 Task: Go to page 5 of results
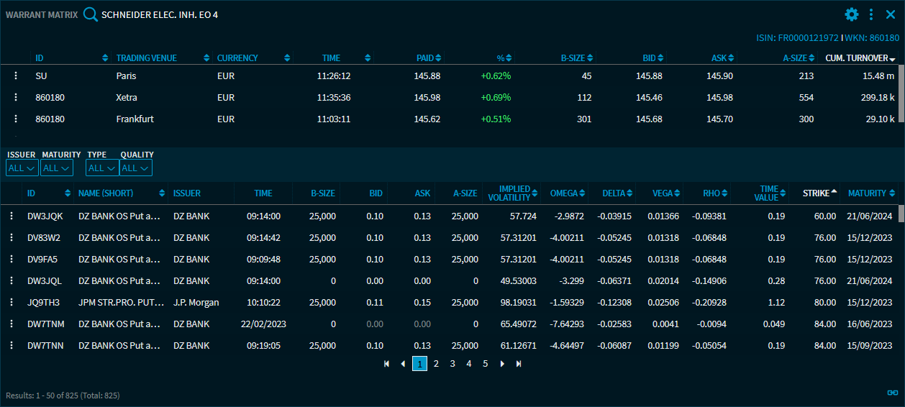pyautogui.click(x=486, y=364)
